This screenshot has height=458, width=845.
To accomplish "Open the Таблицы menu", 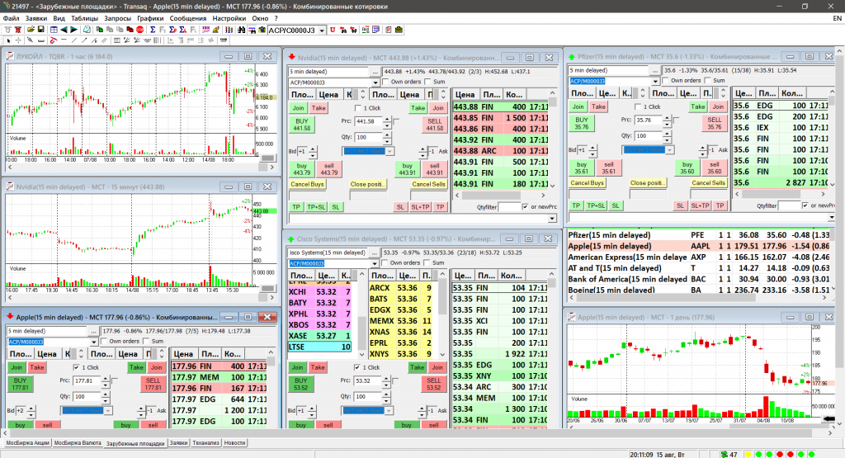I will 85,18.
